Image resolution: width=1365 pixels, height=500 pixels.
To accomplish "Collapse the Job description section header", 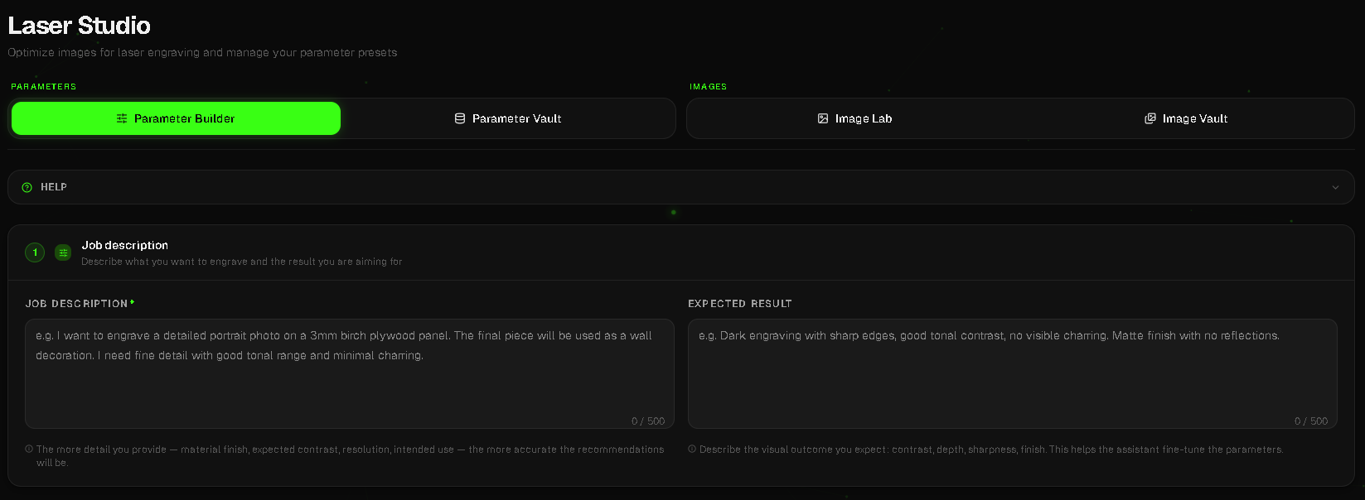I will pos(124,245).
